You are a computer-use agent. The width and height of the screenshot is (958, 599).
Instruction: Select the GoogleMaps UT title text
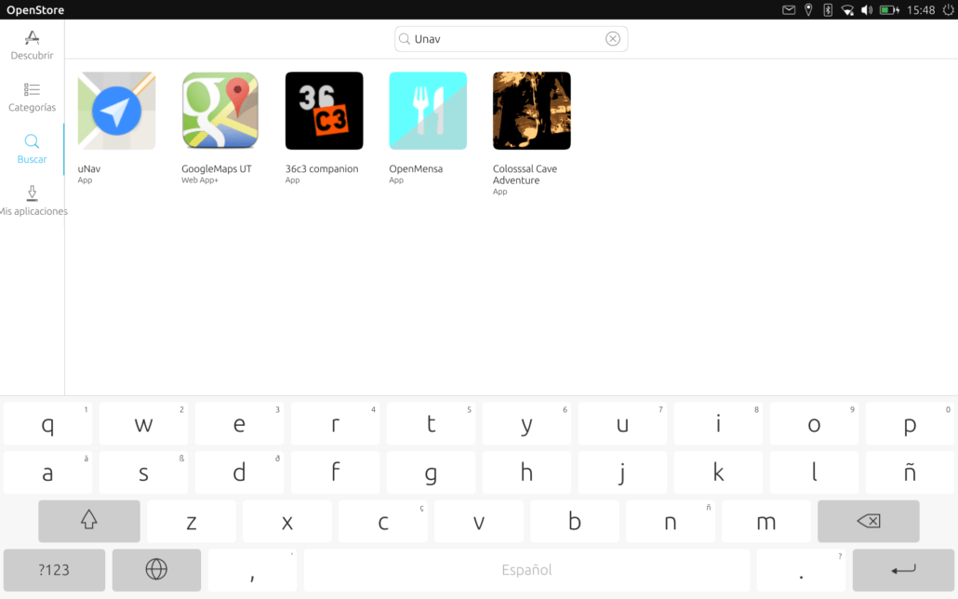pyautogui.click(x=217, y=168)
